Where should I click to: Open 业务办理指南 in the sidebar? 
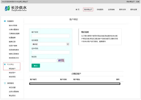click(x=14, y=91)
